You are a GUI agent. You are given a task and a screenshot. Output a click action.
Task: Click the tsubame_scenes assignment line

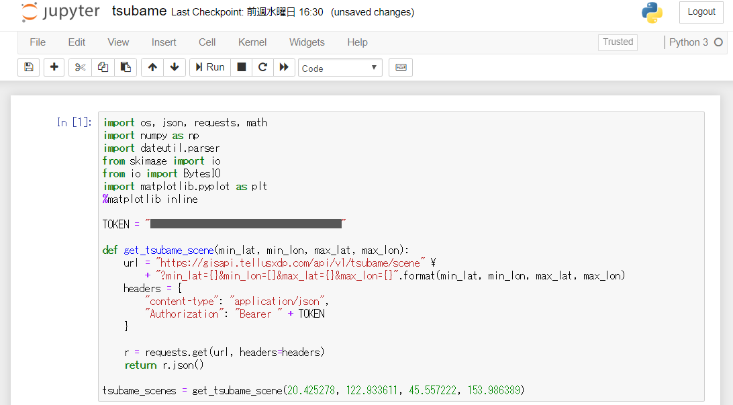pos(313,390)
